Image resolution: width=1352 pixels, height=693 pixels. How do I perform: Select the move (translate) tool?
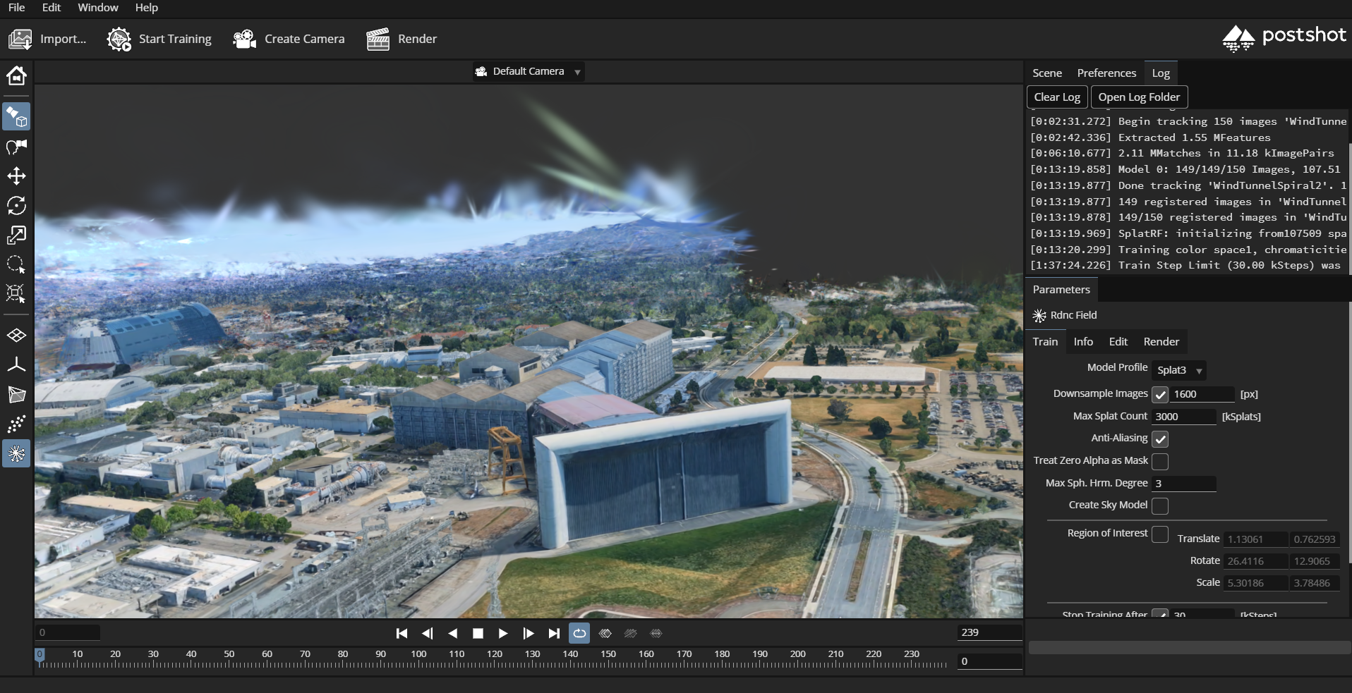click(x=16, y=176)
